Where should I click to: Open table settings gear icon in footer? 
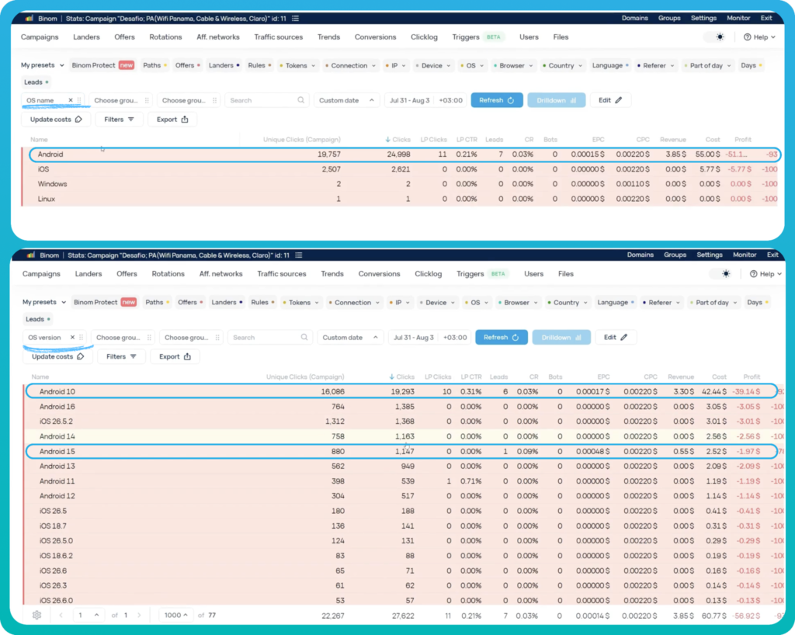coord(37,616)
